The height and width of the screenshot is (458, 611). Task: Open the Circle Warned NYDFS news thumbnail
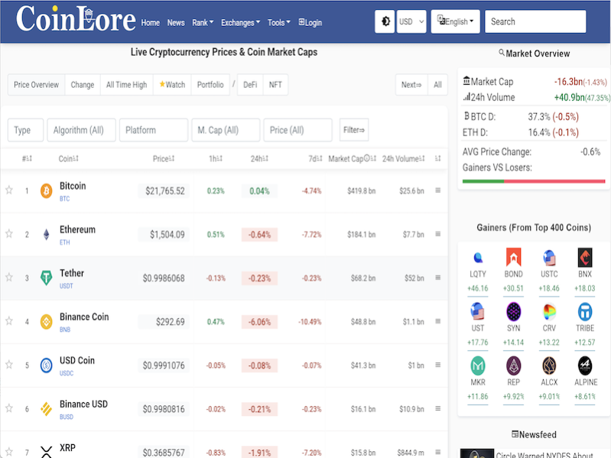click(477, 453)
